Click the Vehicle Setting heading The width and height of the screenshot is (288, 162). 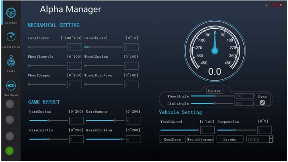[180, 112]
